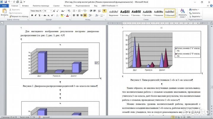Open the Рецензирование tab
The width and height of the screenshot is (213, 119).
(x=83, y=6)
